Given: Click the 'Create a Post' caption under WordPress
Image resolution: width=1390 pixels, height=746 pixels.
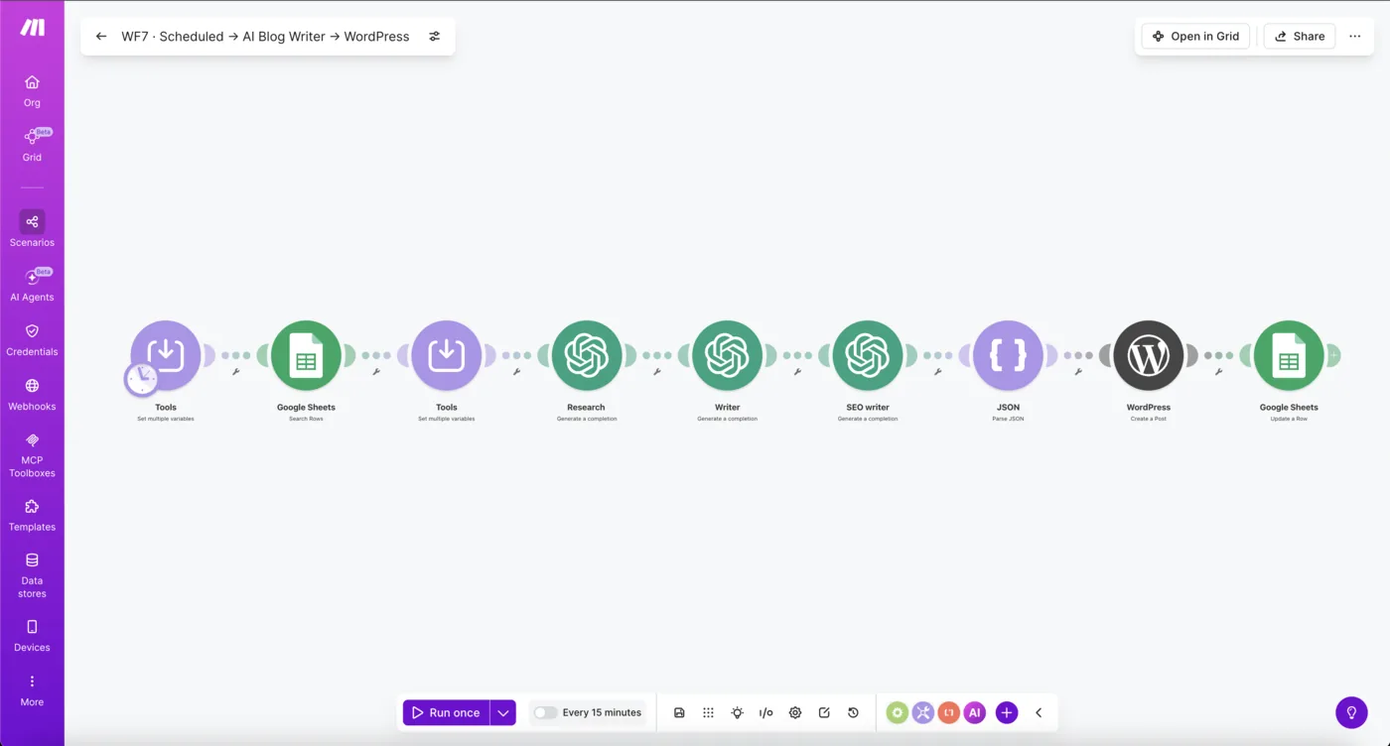Looking at the screenshot, I should pos(1149,419).
